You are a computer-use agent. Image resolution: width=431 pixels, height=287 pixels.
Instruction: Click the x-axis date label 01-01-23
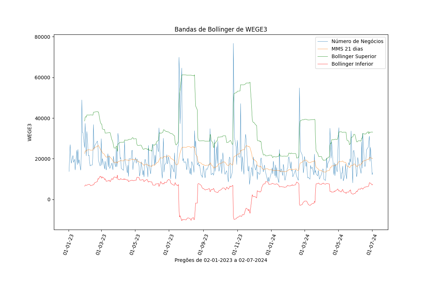point(68,244)
